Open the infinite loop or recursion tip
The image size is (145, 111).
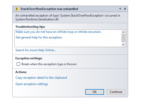pyautogui.click(x=58, y=32)
